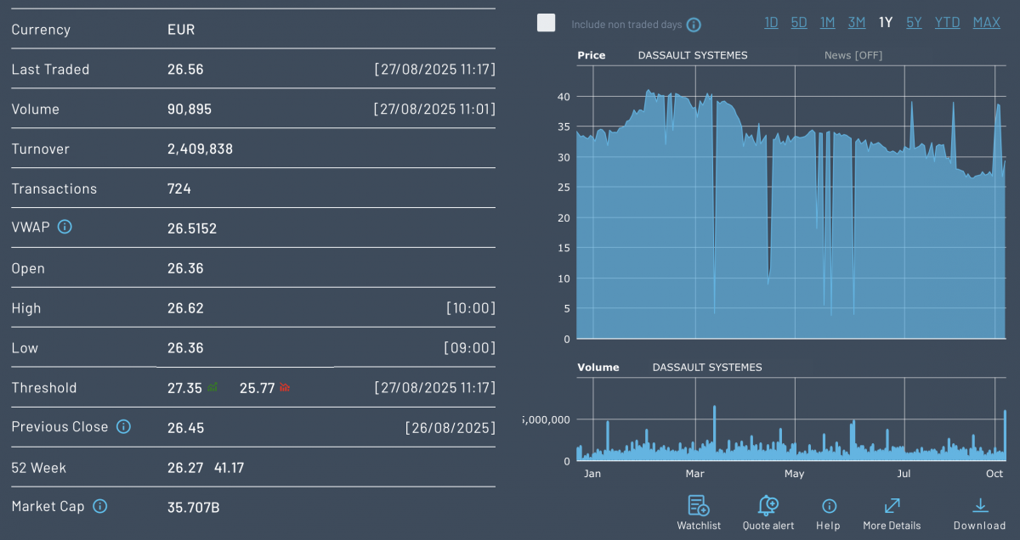
Task: Open the Help icon below the chart
Action: coord(828,514)
